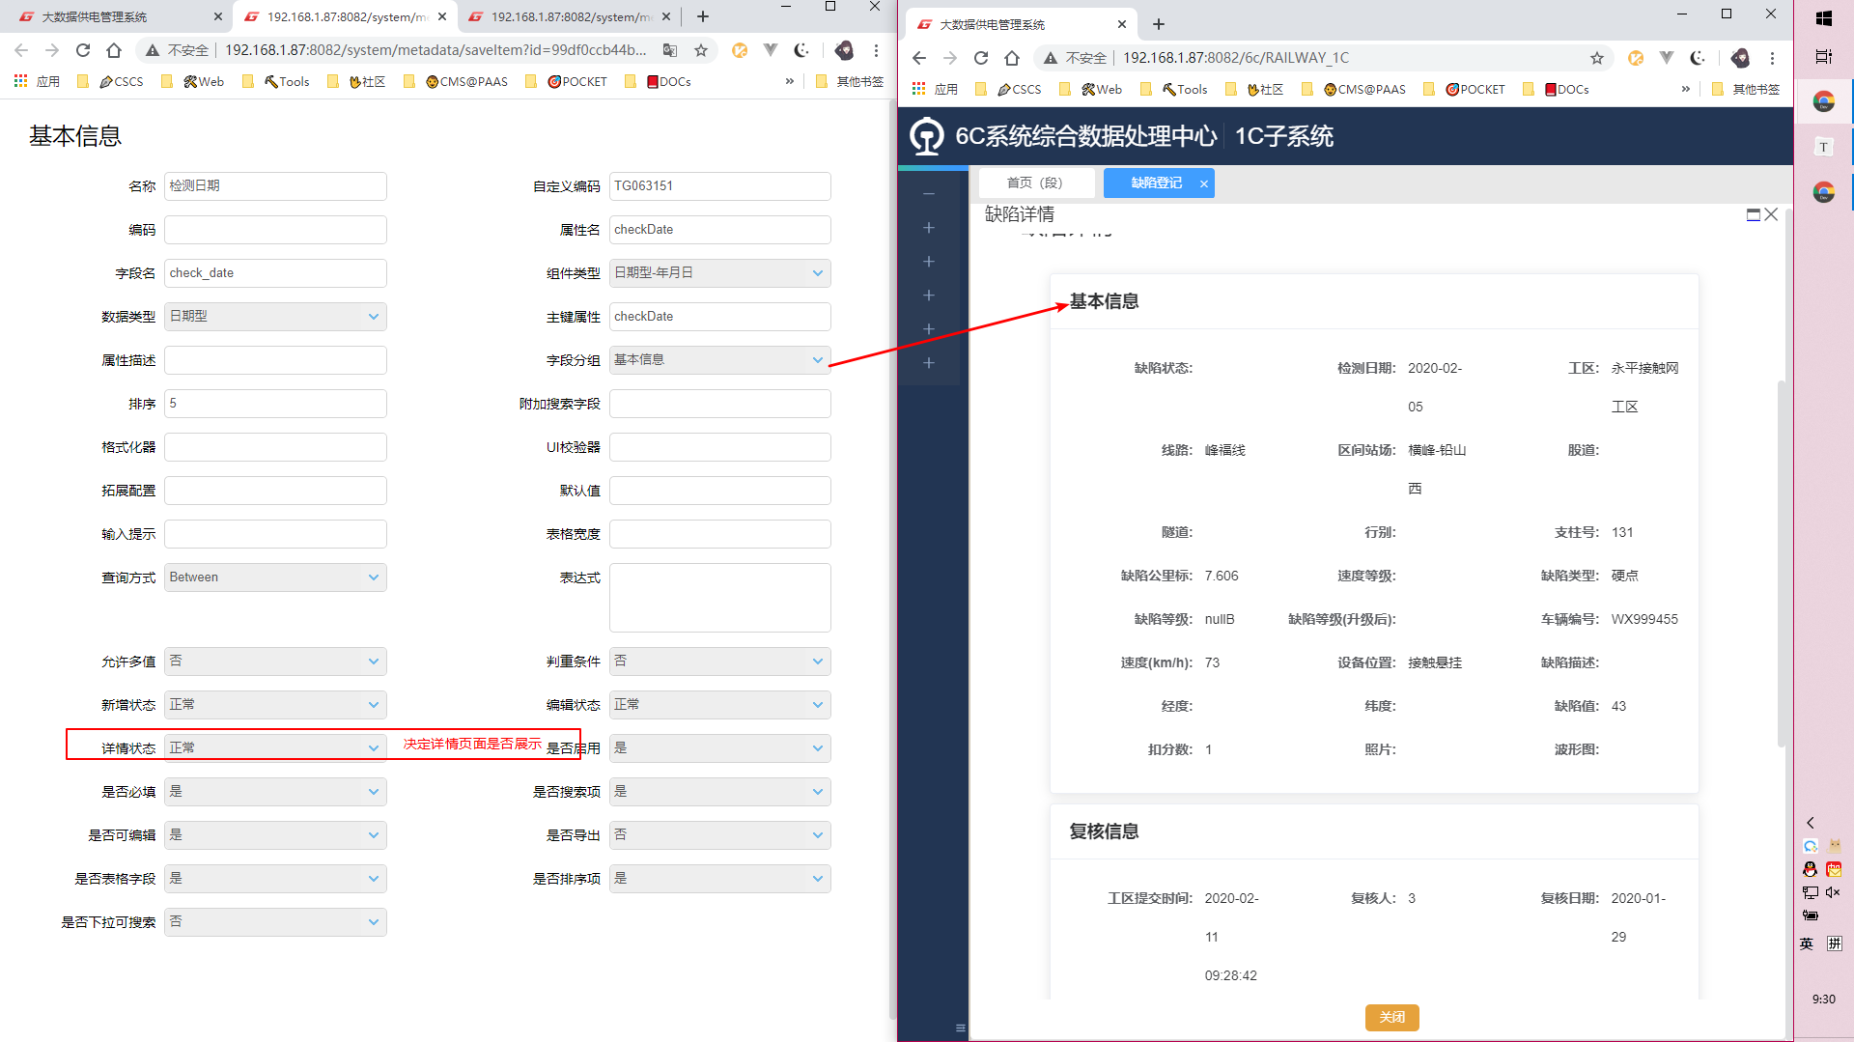Click the 字段名 input field

(275, 273)
